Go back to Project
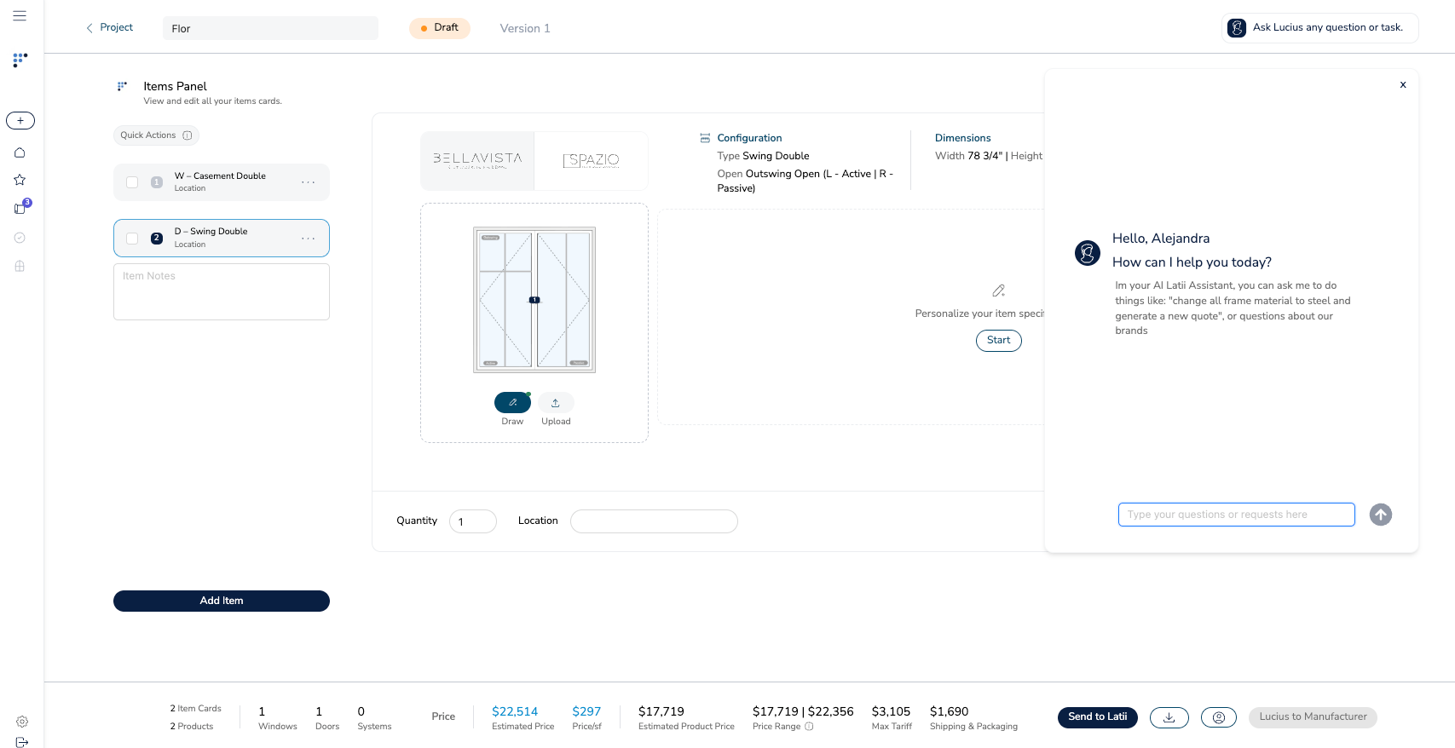 [x=109, y=28]
